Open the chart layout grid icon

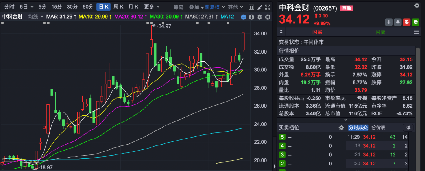252,7
